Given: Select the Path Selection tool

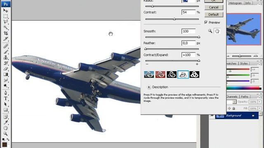Looking at the screenshot, I should 5,104.
